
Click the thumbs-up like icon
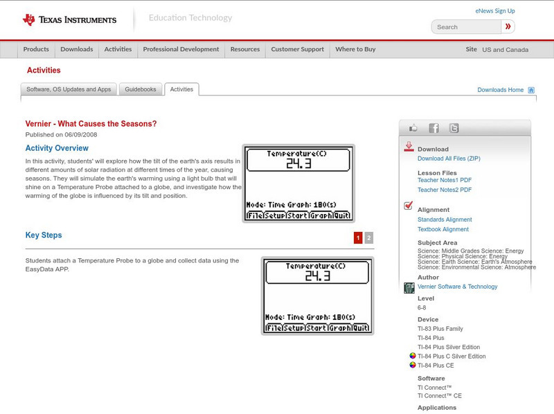(413, 128)
